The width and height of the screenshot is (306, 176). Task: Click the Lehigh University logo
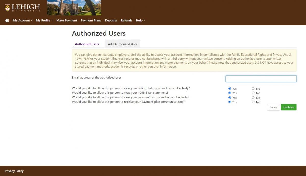point(22,8)
